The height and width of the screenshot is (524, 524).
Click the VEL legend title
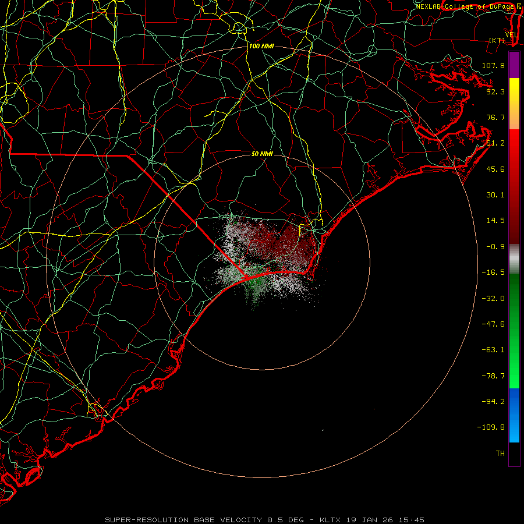[x=511, y=35]
